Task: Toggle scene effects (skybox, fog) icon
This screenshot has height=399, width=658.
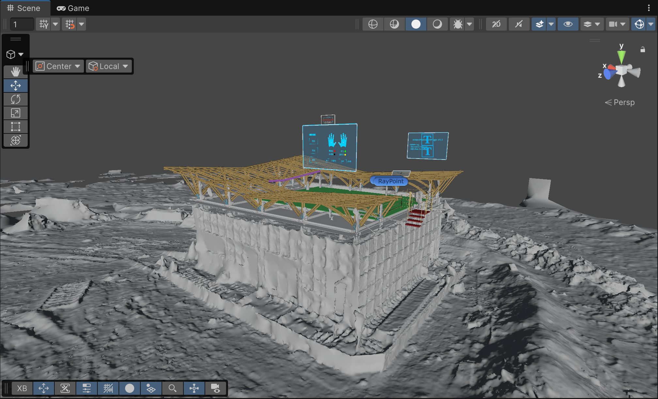Action: pyautogui.click(x=540, y=24)
